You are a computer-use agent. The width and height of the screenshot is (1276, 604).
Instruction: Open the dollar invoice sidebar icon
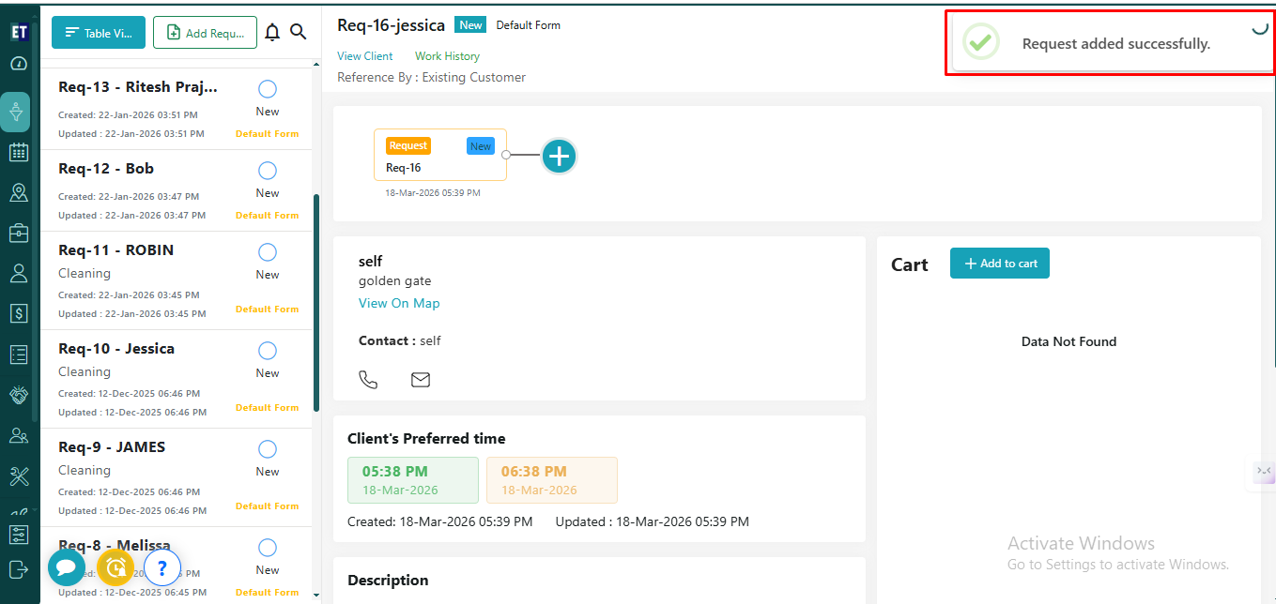pyautogui.click(x=19, y=312)
